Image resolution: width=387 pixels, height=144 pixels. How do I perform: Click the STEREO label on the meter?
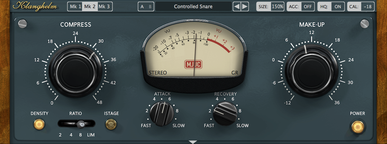click(158, 73)
